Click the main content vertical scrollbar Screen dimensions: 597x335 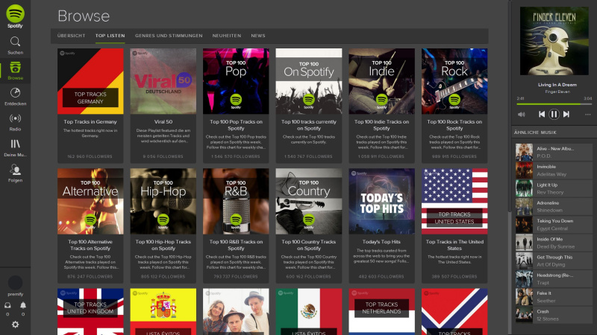[509, 106]
